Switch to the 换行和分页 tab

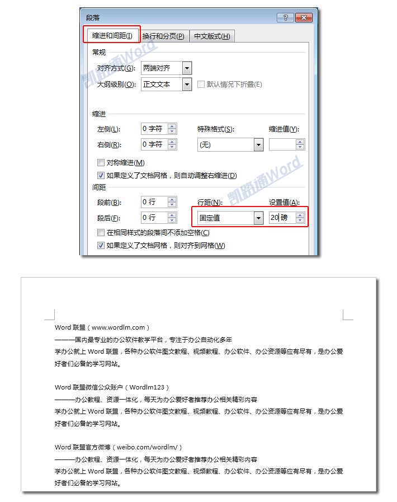(163, 36)
